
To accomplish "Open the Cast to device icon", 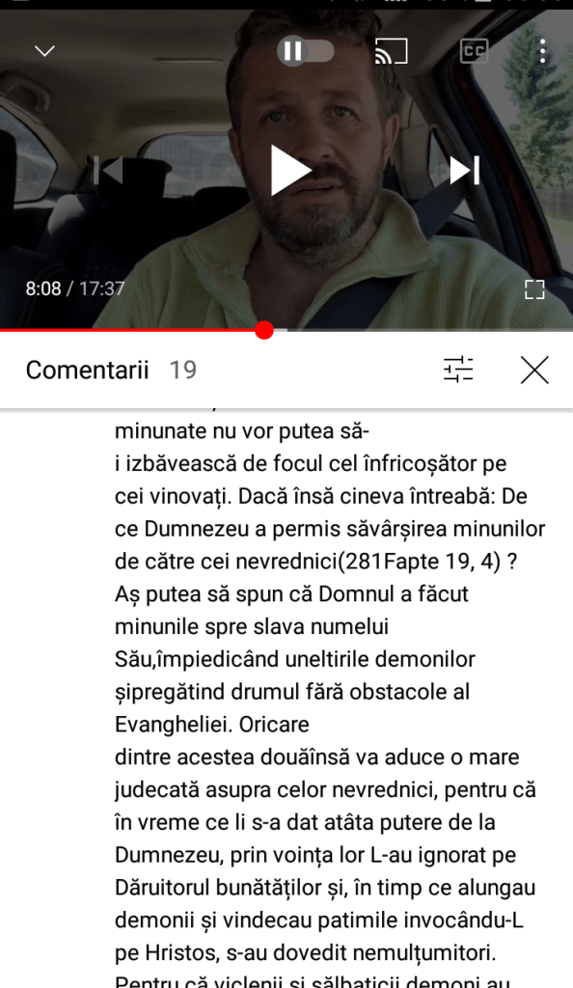I will pyautogui.click(x=391, y=51).
